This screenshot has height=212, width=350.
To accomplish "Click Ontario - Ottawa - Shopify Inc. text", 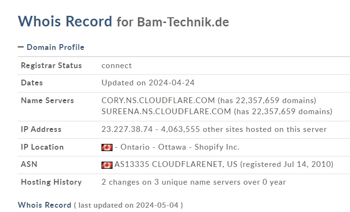I will (x=180, y=147).
